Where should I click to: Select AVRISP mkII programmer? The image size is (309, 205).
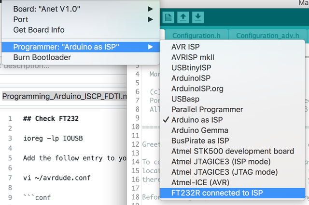(233, 57)
